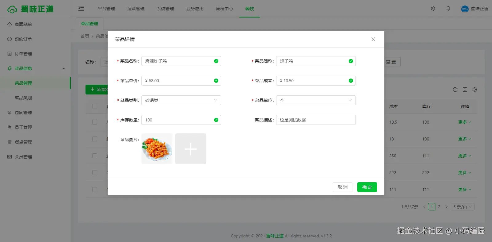
Task: Check the row with cost 222
Action: click(95, 173)
